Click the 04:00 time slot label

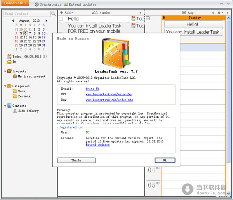153,170
